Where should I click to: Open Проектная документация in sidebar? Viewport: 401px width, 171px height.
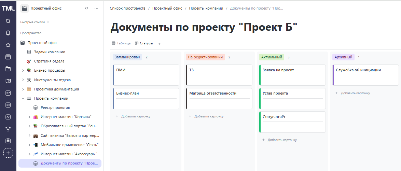[56, 89]
